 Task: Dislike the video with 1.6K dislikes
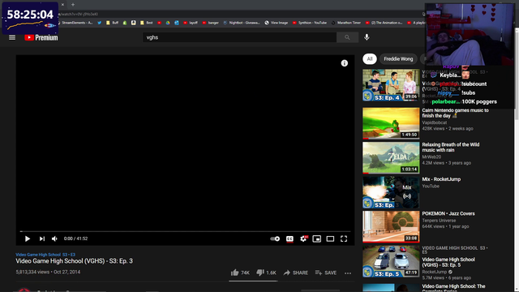click(266, 273)
